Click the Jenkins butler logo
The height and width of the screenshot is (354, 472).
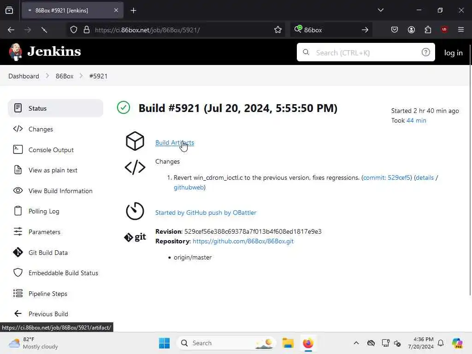[15, 52]
